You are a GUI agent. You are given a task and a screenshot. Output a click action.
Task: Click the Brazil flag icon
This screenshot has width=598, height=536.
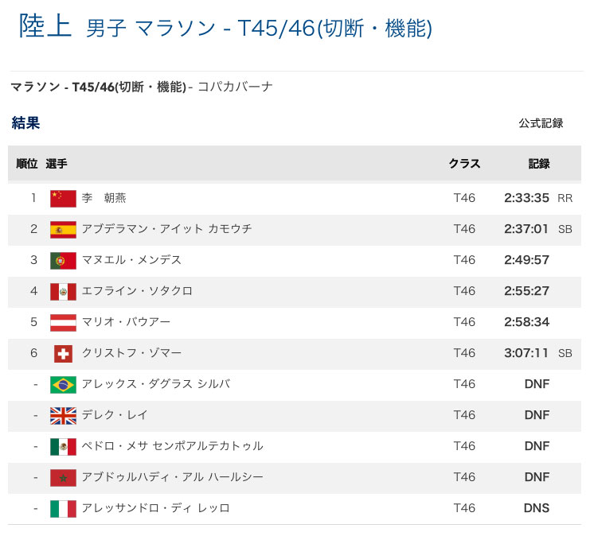click(x=63, y=384)
